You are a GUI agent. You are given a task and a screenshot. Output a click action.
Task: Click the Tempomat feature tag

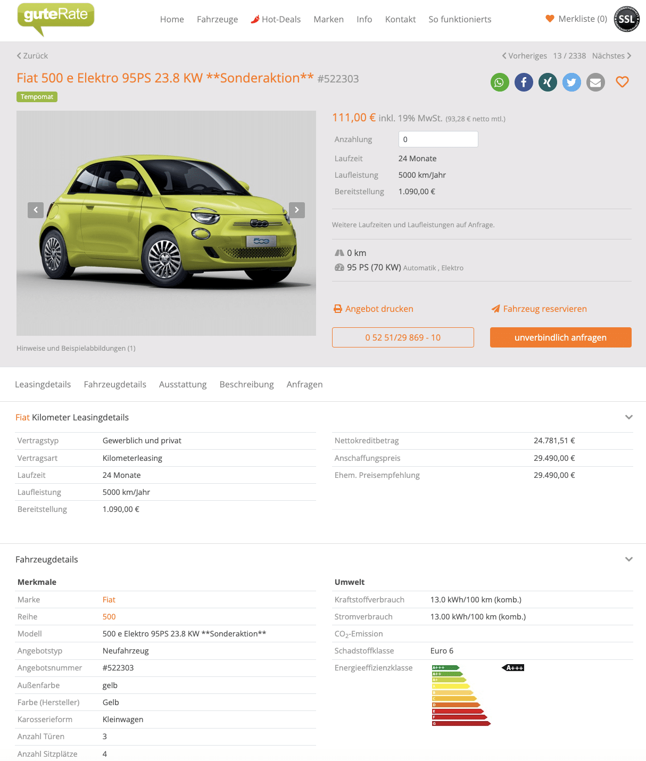37,97
